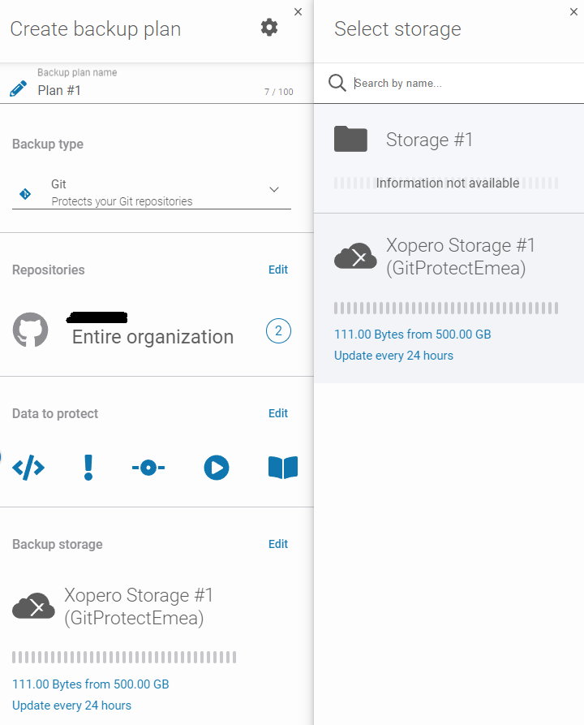Open the backup type chevron arrow

click(x=274, y=190)
